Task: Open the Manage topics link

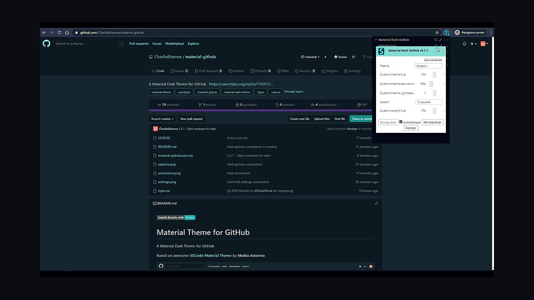Action: click(294, 92)
